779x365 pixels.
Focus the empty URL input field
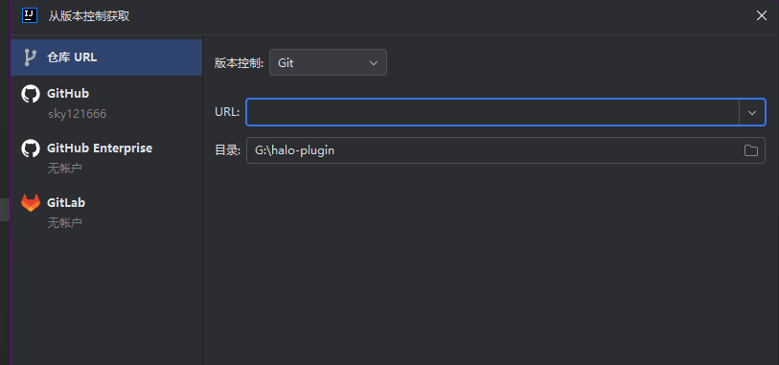click(493, 112)
